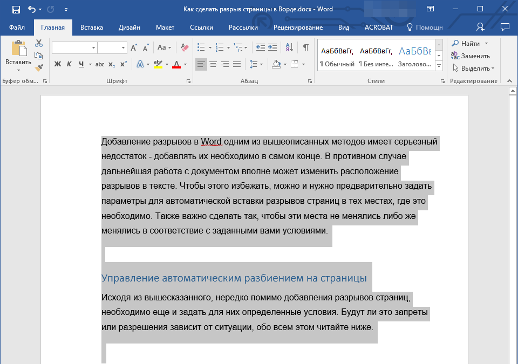Screen dimensions: 518x364
Task: Toggle paragraph marks display (¶)
Action: pos(305,47)
